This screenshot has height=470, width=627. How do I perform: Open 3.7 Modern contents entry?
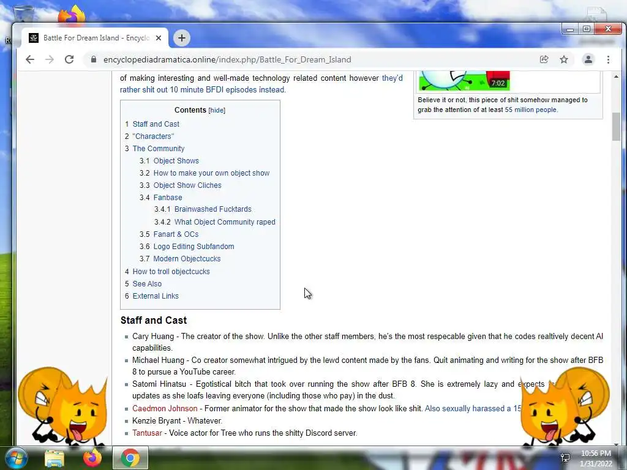187,259
